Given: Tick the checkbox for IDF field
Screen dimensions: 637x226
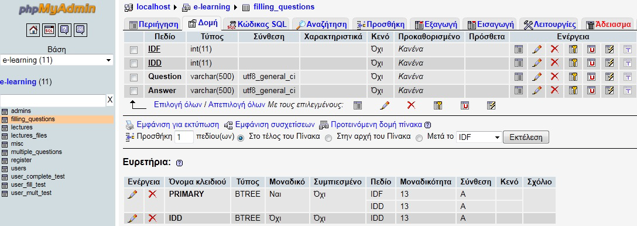Looking at the screenshot, I should pos(133,50).
